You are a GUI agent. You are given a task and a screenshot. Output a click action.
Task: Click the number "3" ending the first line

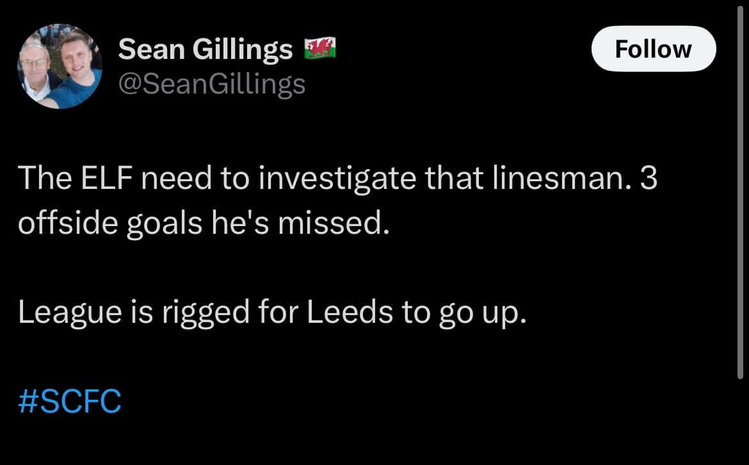[648, 179]
